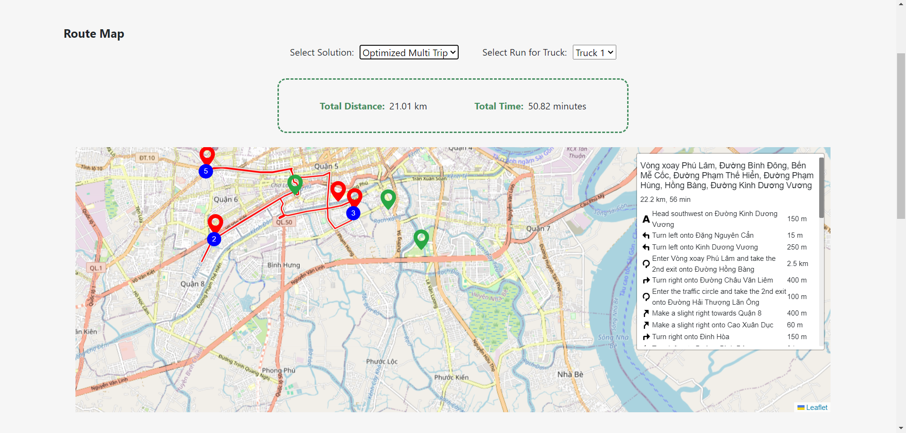Open the Leaflet attribution link
This screenshot has width=906, height=433.
point(816,408)
